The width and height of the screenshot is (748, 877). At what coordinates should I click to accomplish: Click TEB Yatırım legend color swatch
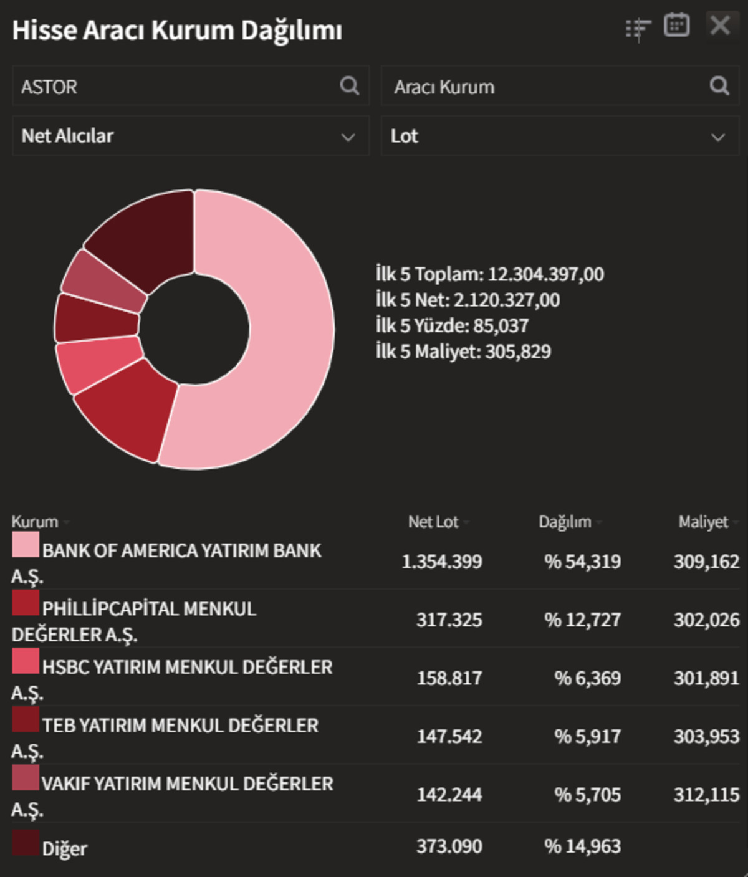click(25, 719)
